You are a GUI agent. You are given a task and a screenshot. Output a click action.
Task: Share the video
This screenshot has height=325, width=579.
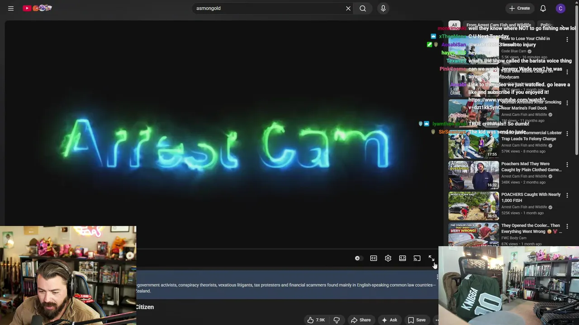[x=361, y=320]
